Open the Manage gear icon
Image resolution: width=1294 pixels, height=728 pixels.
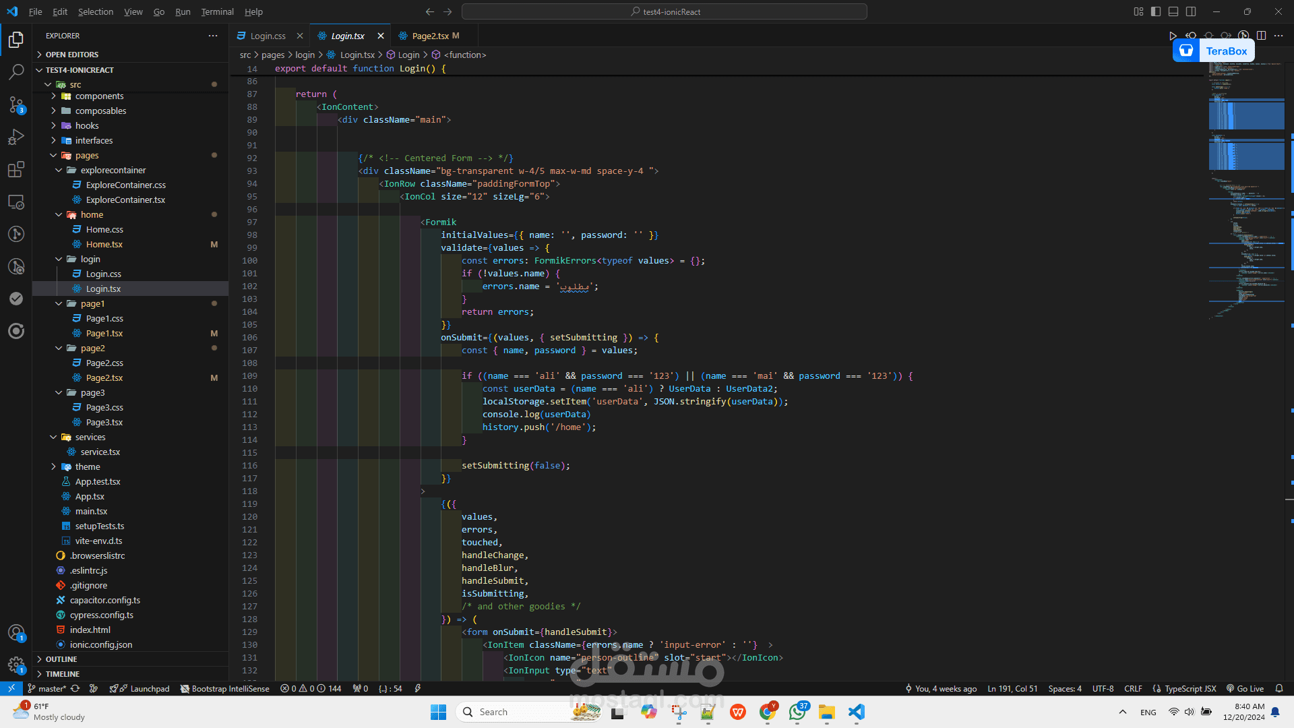tap(16, 665)
